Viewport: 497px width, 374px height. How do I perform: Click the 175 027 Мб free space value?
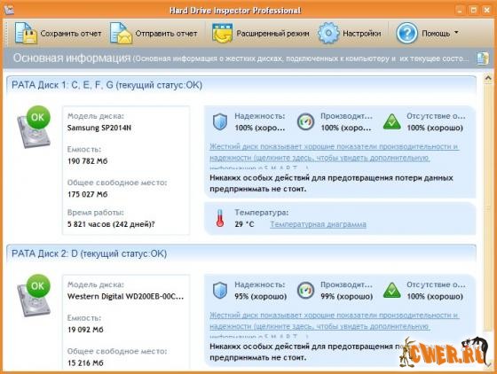88,194
